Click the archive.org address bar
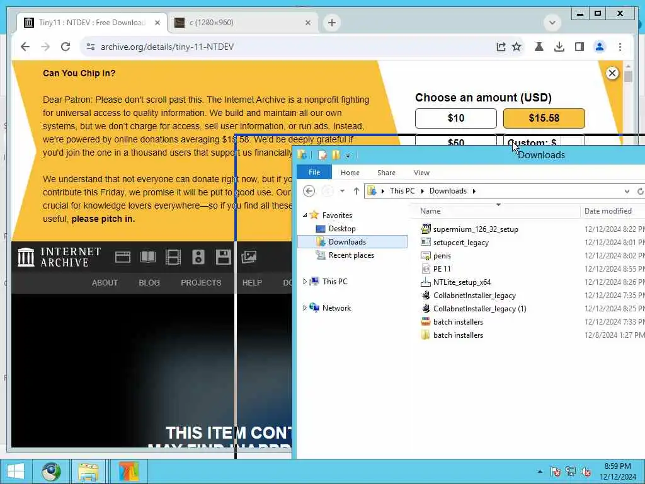The image size is (645, 484). pos(288,47)
